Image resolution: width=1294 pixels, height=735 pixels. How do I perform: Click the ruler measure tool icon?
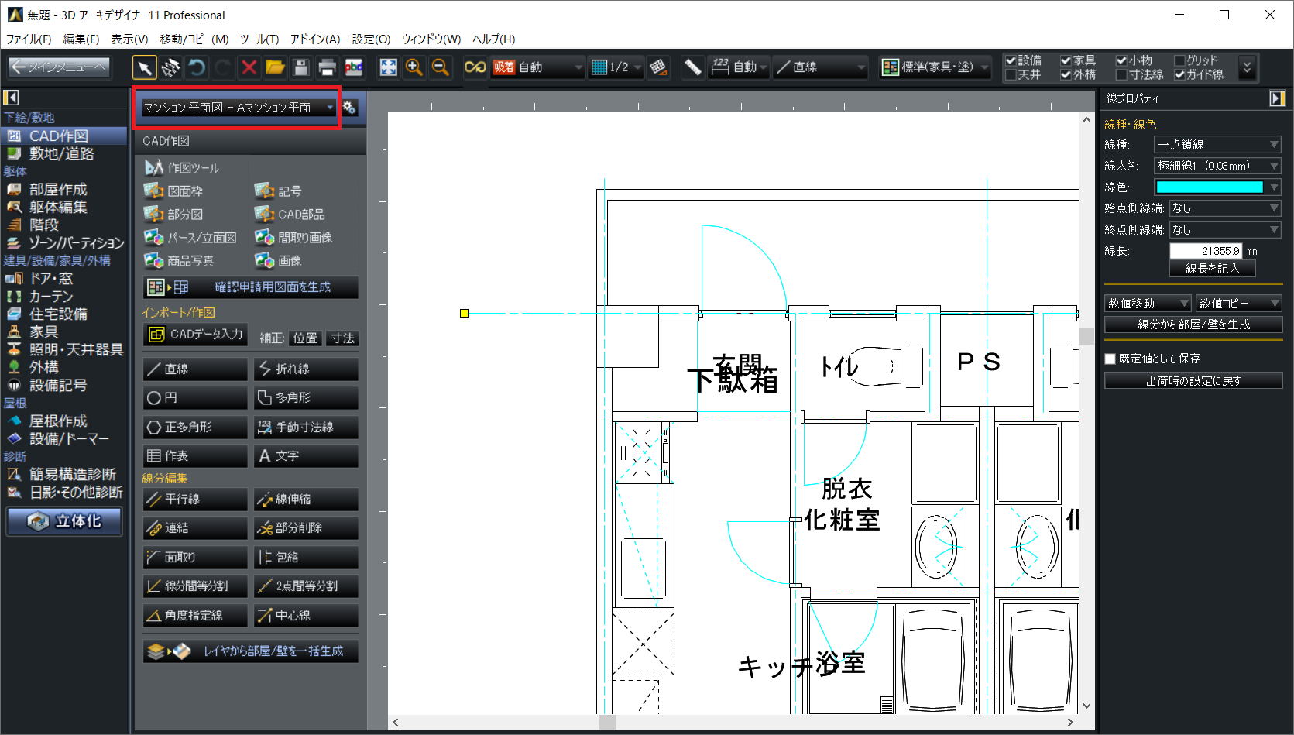692,68
